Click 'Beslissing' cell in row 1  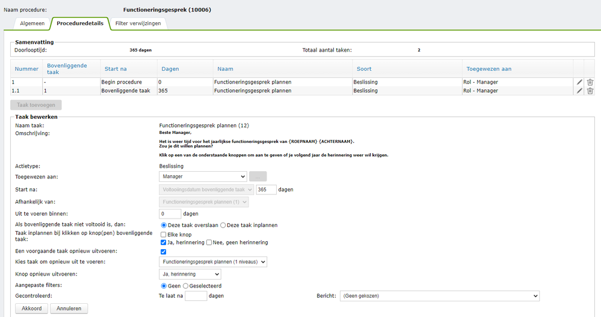click(407, 82)
